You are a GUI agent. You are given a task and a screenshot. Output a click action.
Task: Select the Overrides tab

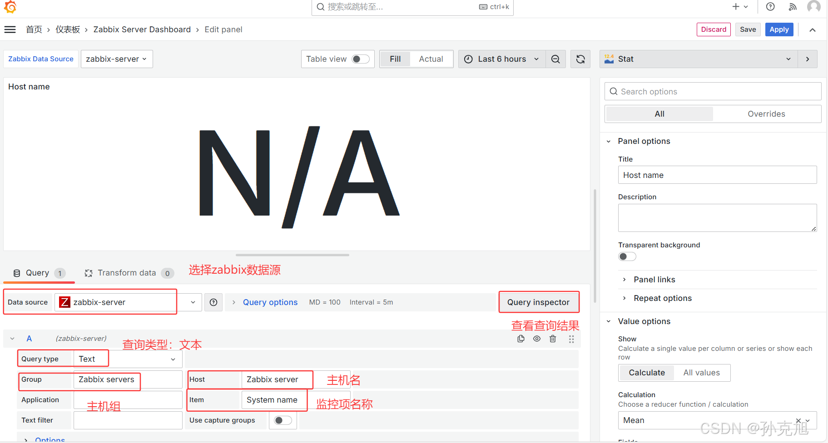pyautogui.click(x=766, y=114)
